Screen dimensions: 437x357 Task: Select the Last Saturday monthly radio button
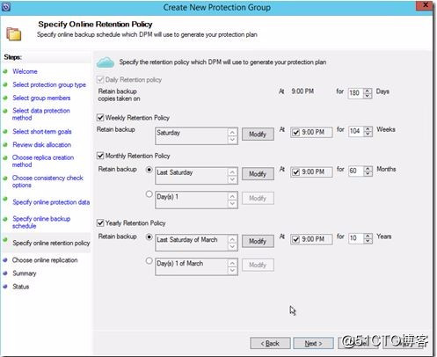pyautogui.click(x=149, y=170)
